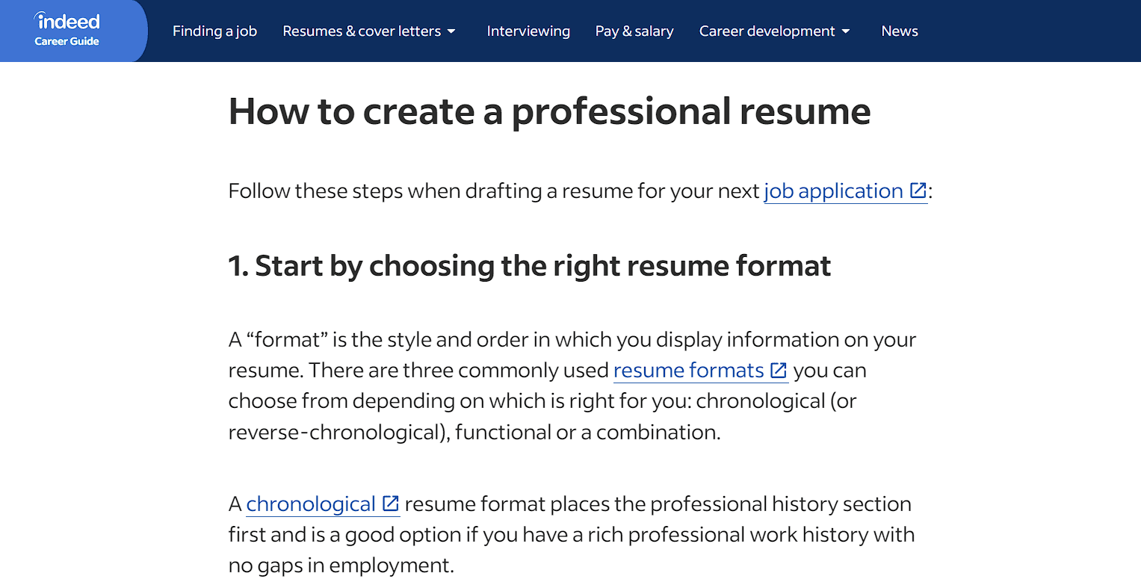The image size is (1141, 585).
Task: Click the Indeed Career Guide logo
Action: tap(67, 30)
